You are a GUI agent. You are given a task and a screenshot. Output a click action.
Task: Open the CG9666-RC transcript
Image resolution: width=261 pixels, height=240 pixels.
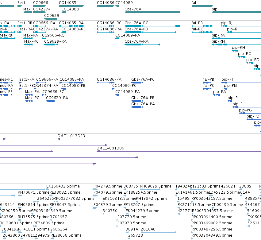point(44,38)
